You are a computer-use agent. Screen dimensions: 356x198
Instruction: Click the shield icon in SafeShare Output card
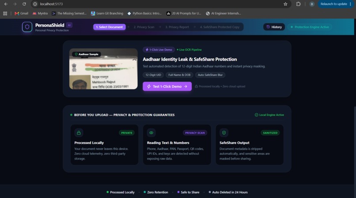(x=224, y=133)
